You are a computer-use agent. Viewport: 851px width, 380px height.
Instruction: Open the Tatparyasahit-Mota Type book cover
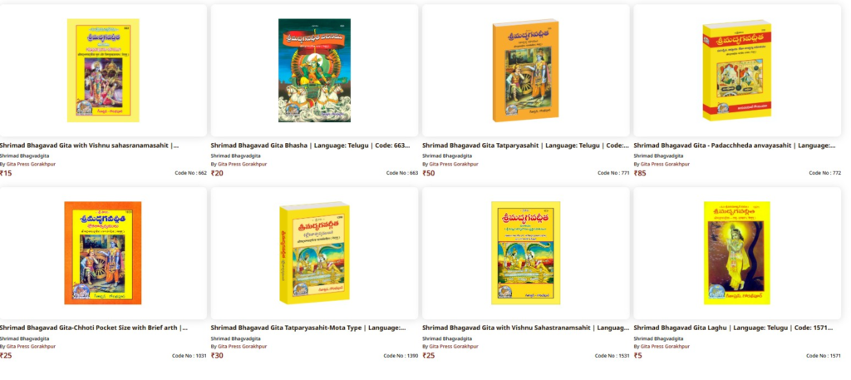tap(314, 253)
